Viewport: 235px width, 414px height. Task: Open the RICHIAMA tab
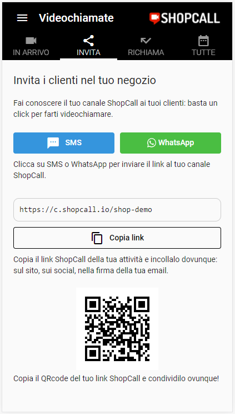pos(146,47)
